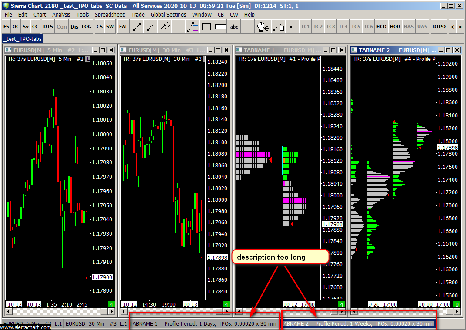Viewport: 466px width, 330px height.
Task: Open the Help menu
Action: click(x=250, y=15)
